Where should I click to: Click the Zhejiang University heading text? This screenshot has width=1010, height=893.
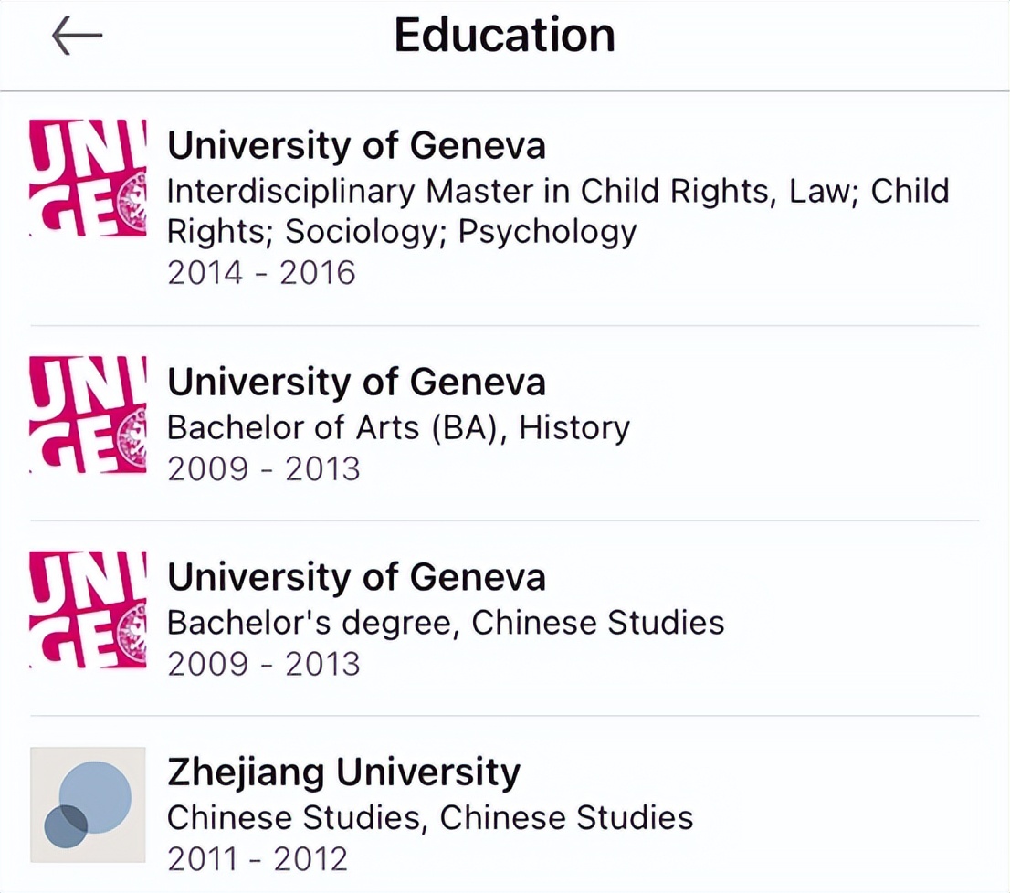pyautogui.click(x=342, y=771)
